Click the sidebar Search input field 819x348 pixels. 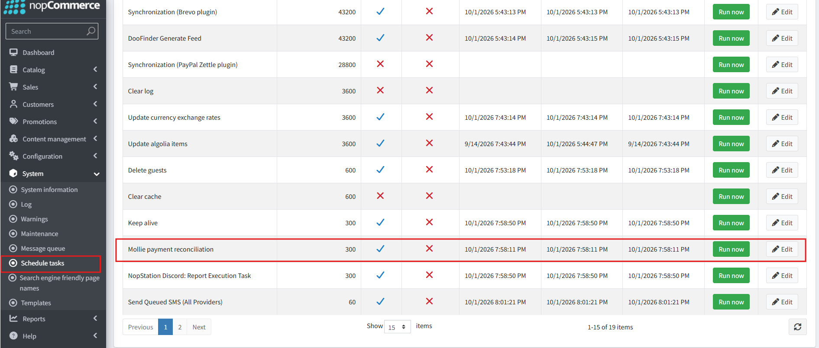pyautogui.click(x=52, y=31)
